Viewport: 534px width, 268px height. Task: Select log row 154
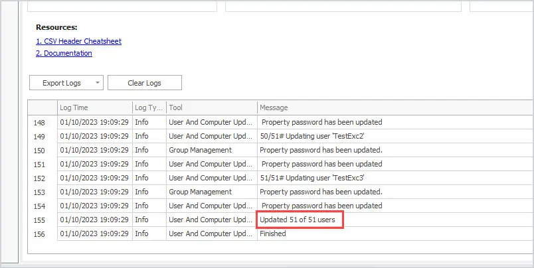click(x=281, y=206)
